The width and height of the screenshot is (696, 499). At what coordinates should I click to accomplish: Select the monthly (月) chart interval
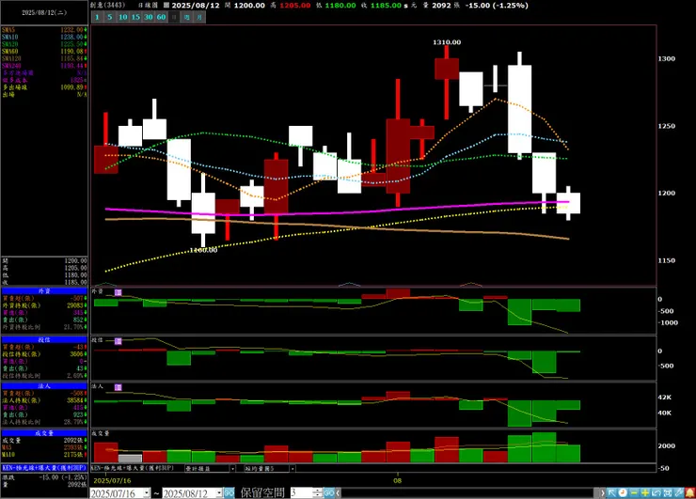click(199, 17)
